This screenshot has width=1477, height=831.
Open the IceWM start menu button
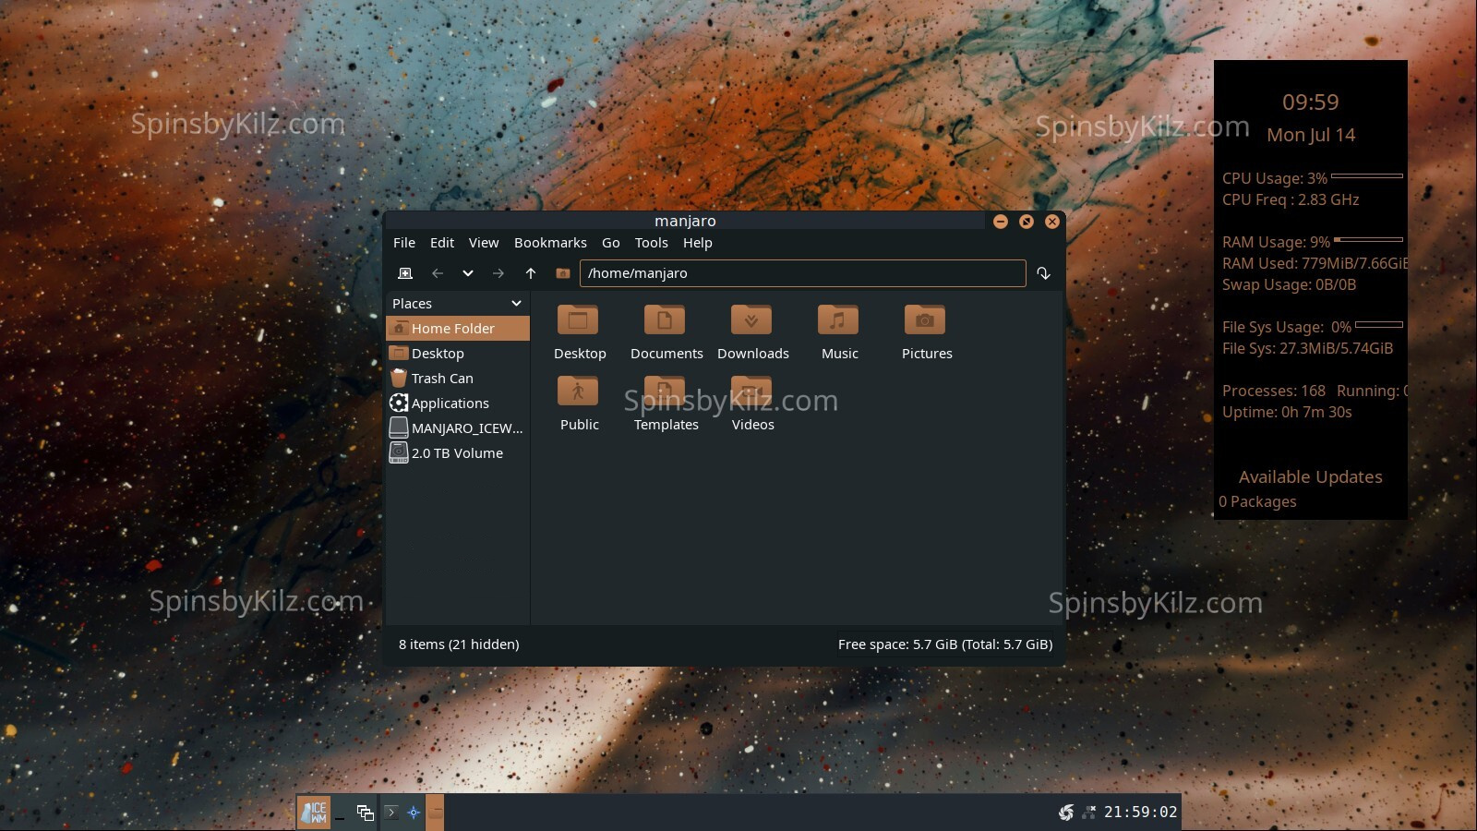click(314, 813)
